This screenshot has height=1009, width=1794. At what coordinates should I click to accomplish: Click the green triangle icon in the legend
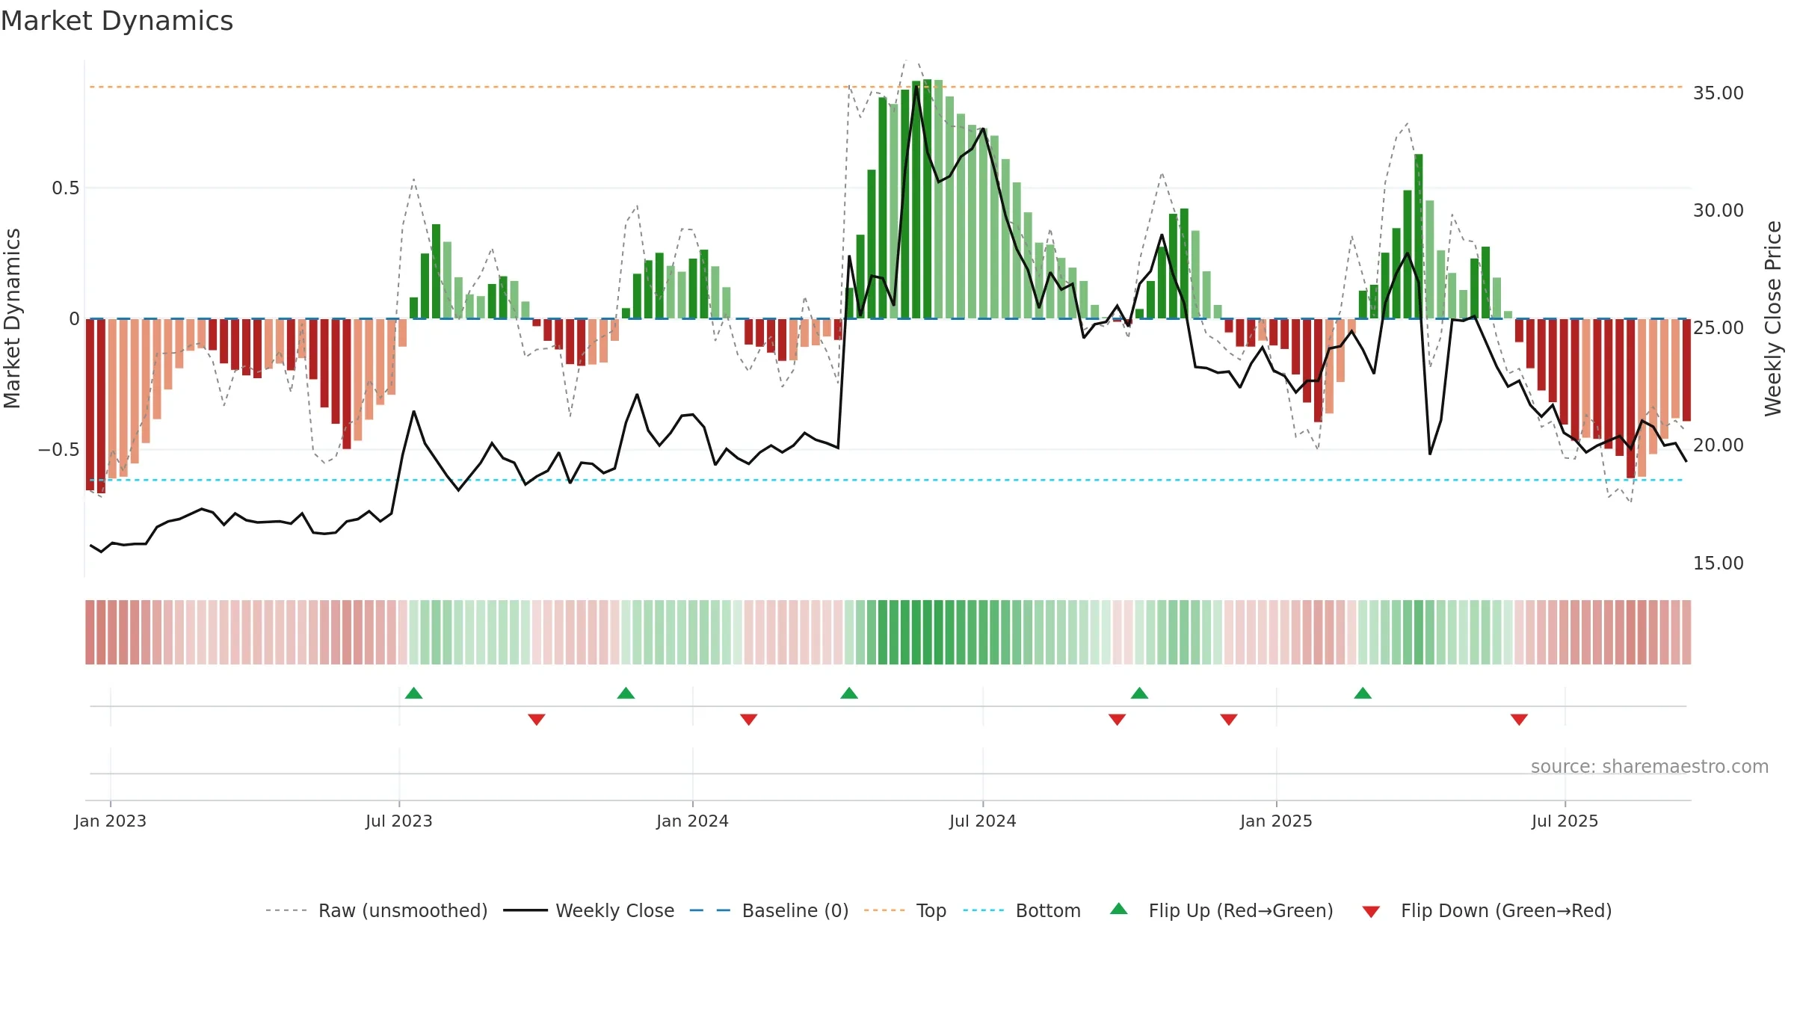(x=1119, y=909)
